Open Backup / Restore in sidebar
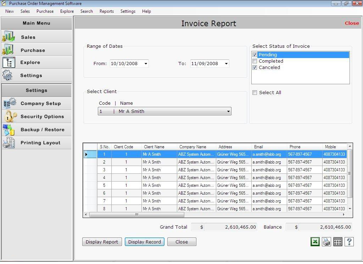This screenshot has width=363, height=264. pyautogui.click(x=42, y=130)
